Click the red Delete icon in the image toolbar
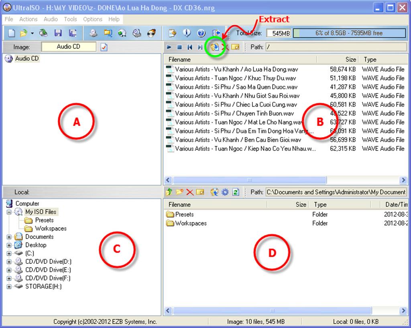 pyautogui.click(x=225, y=47)
